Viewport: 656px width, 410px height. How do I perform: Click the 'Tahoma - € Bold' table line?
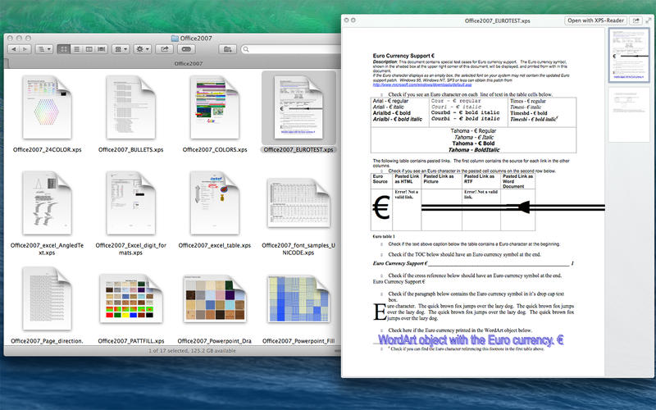(x=473, y=143)
